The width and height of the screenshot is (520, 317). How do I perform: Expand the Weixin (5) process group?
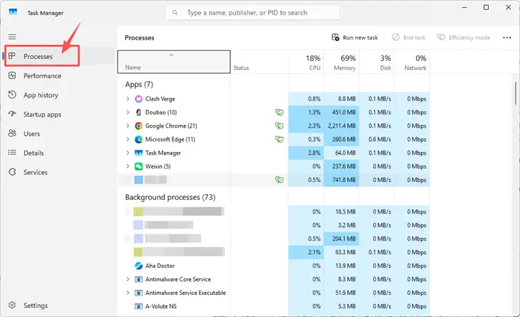click(x=128, y=166)
